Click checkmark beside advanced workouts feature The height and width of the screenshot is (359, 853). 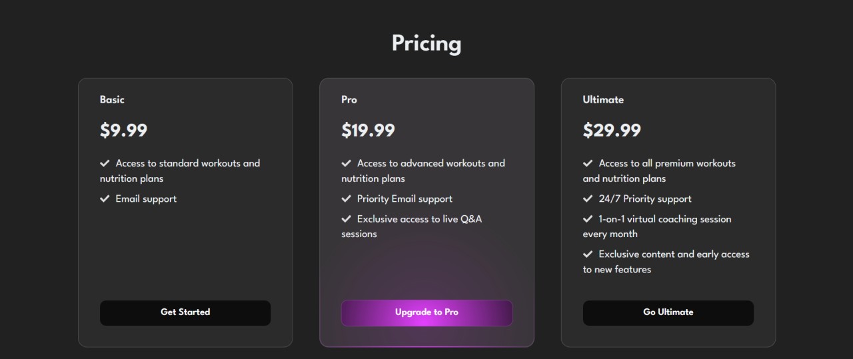click(x=346, y=163)
